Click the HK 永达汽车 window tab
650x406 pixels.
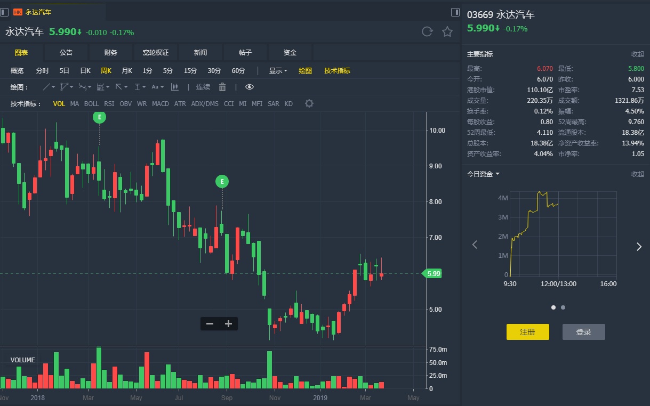click(x=58, y=12)
